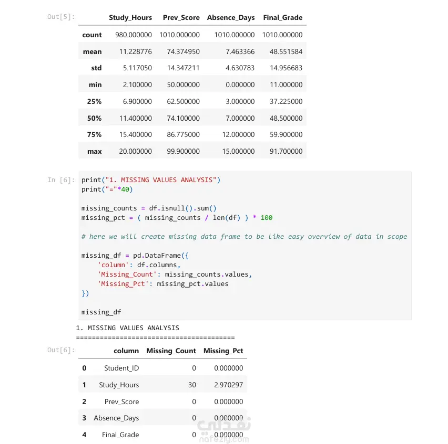Click the nafezly.com watermark logo
Image resolution: width=448 pixels, height=444 pixels.
click(x=224, y=430)
